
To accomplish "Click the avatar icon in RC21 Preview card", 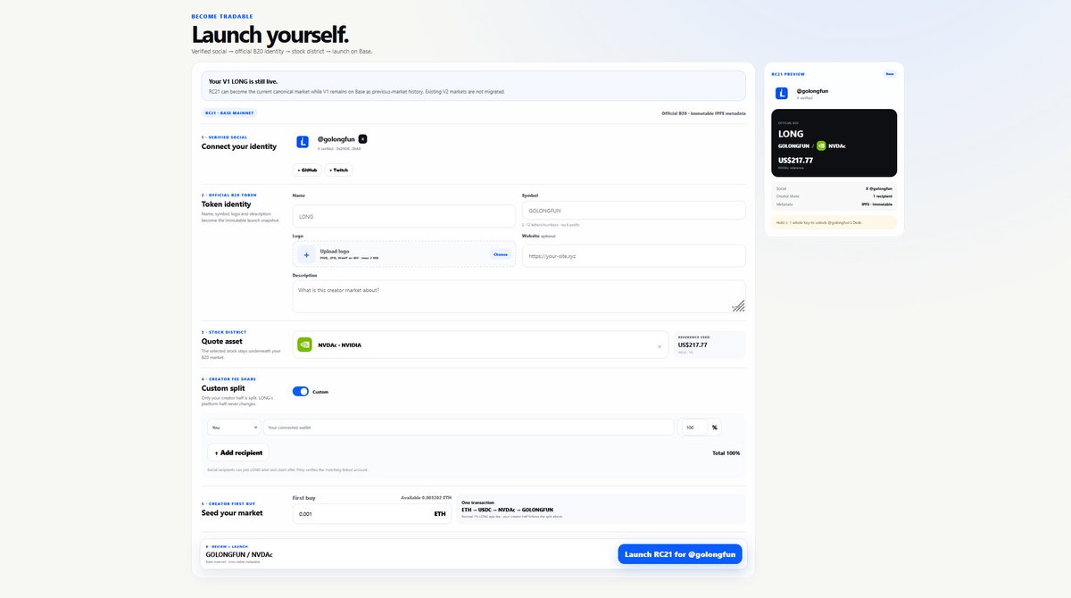I will 782,93.
